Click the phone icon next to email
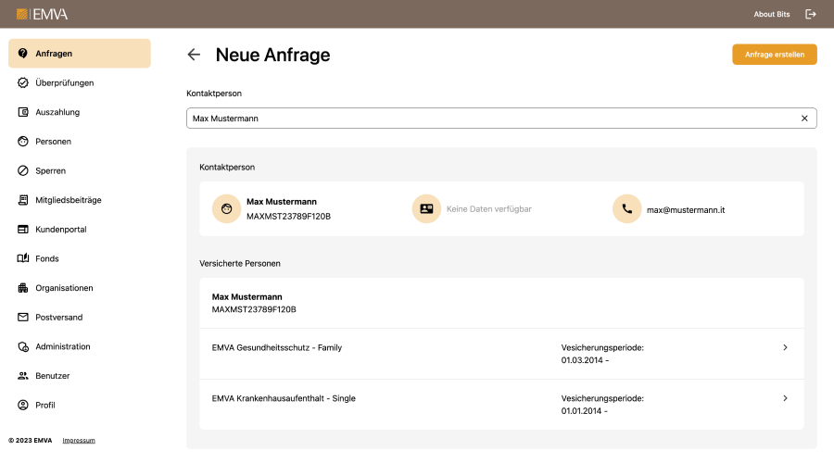Viewport: 834px width, 463px height. coord(627,209)
